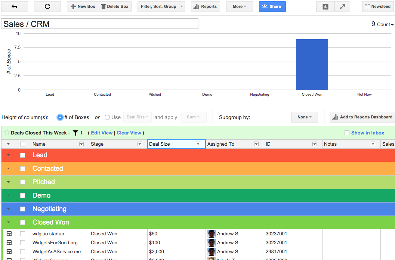Click the Delete Box button

coord(115,7)
